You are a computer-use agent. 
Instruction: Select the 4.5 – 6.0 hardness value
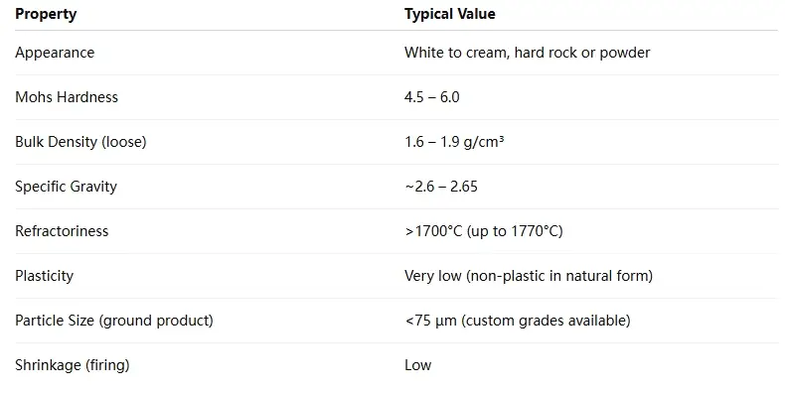pyautogui.click(x=432, y=97)
